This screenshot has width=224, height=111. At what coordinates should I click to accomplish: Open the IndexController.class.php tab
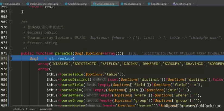pos(44,4)
